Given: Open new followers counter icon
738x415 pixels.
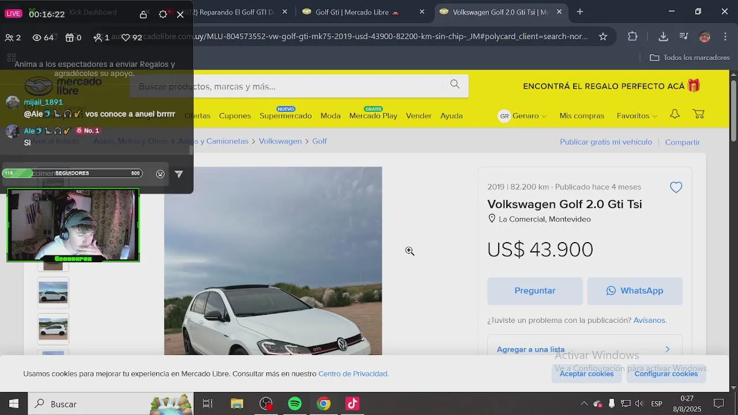Looking at the screenshot, I should click(x=98, y=37).
